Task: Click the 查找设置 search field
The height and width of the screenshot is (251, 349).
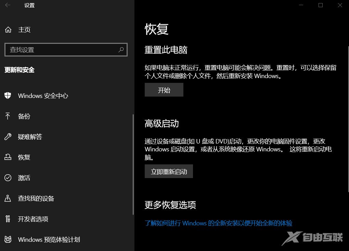Action: coord(66,50)
